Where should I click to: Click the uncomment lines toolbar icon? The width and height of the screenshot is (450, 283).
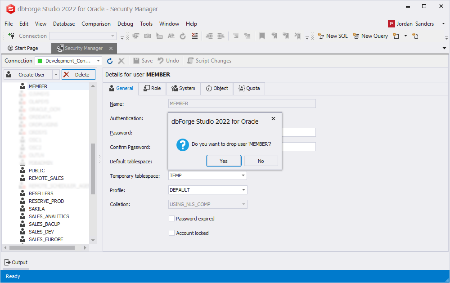click(x=247, y=36)
